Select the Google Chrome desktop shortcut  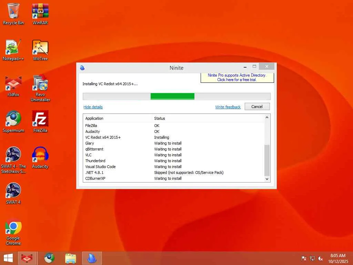13,232
